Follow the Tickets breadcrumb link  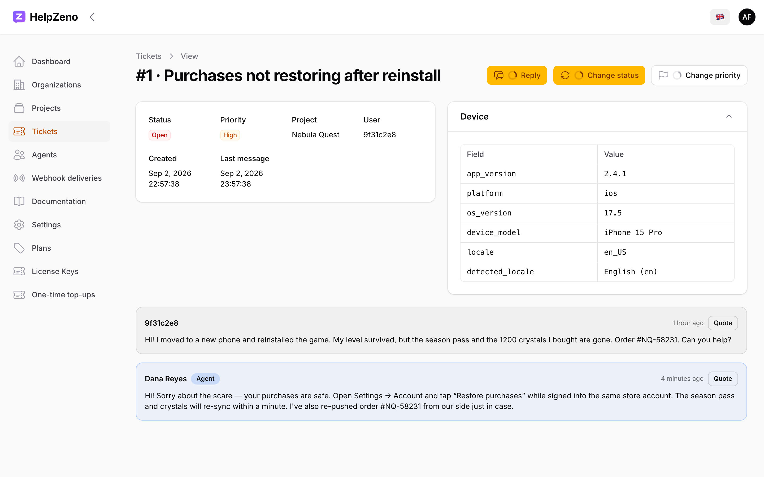point(149,56)
